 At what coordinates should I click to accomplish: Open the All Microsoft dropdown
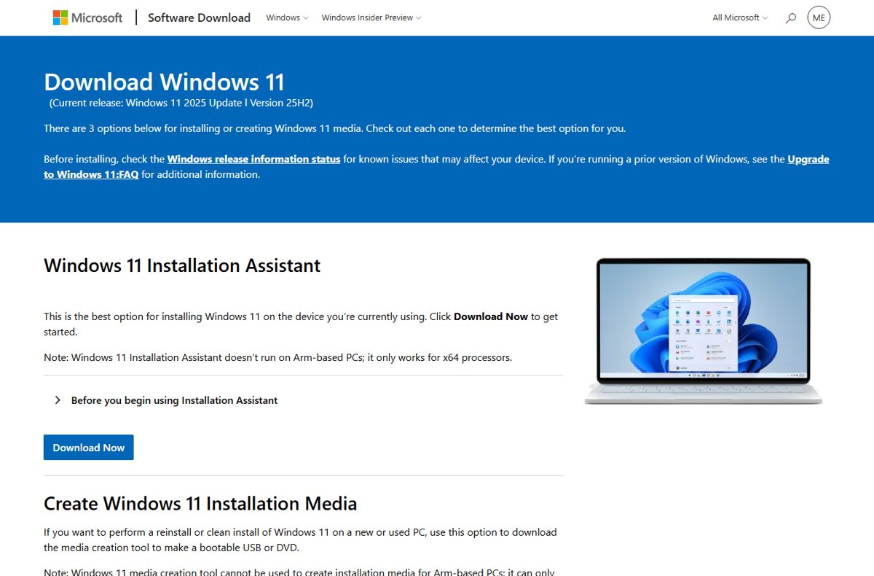[740, 17]
